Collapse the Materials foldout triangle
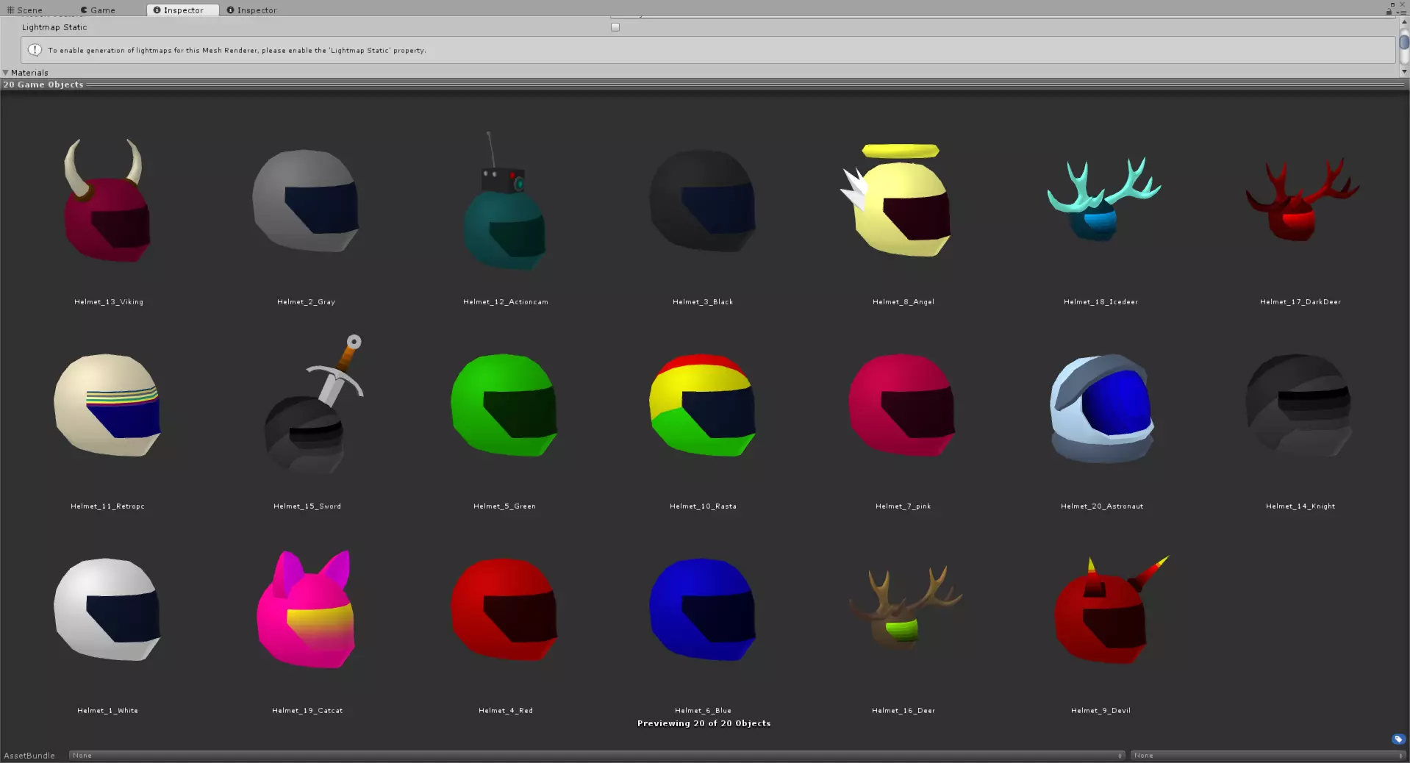This screenshot has width=1410, height=763. [6, 73]
